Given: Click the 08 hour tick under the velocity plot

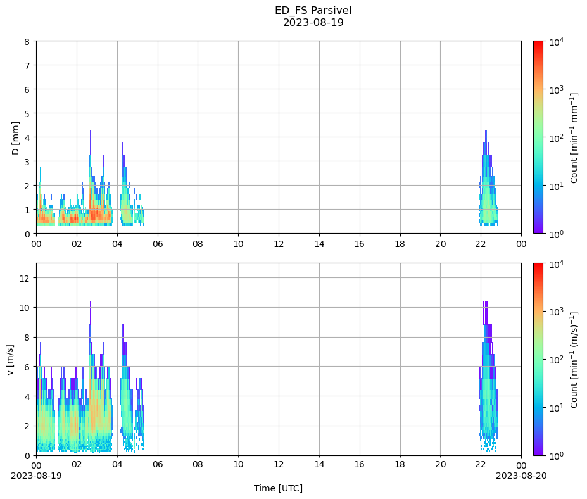Looking at the screenshot, I should pyautogui.click(x=198, y=465).
